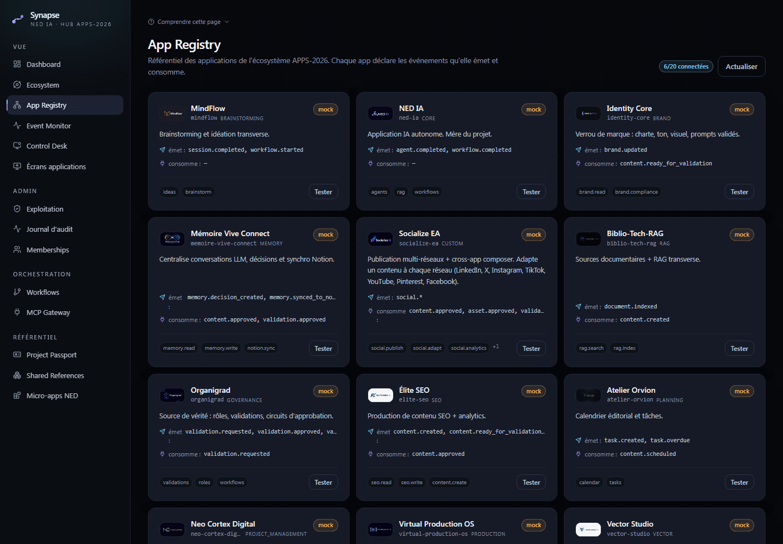Click the Workflows branch icon
This screenshot has width=783, height=544.
(17, 292)
